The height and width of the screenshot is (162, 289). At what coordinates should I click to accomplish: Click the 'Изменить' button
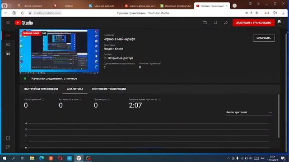[x=264, y=38]
